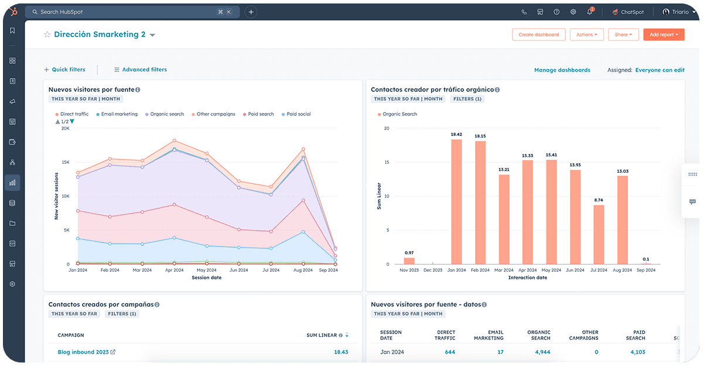Toggle the Direct traffic legend series
This screenshot has height=366, width=703.
coord(72,114)
